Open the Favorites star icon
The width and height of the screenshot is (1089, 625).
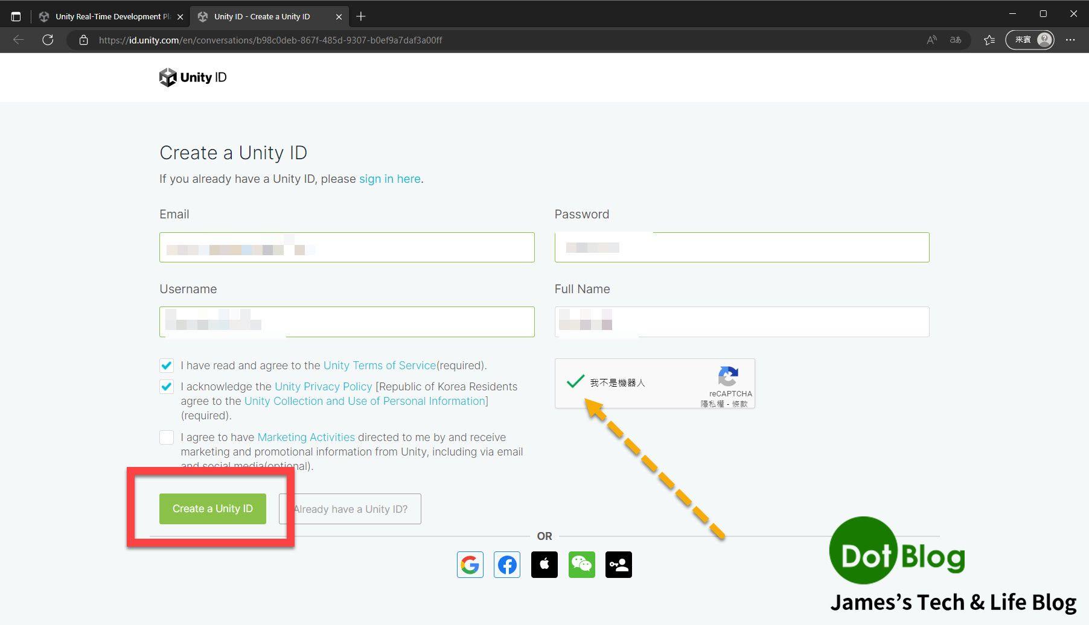[x=989, y=40]
